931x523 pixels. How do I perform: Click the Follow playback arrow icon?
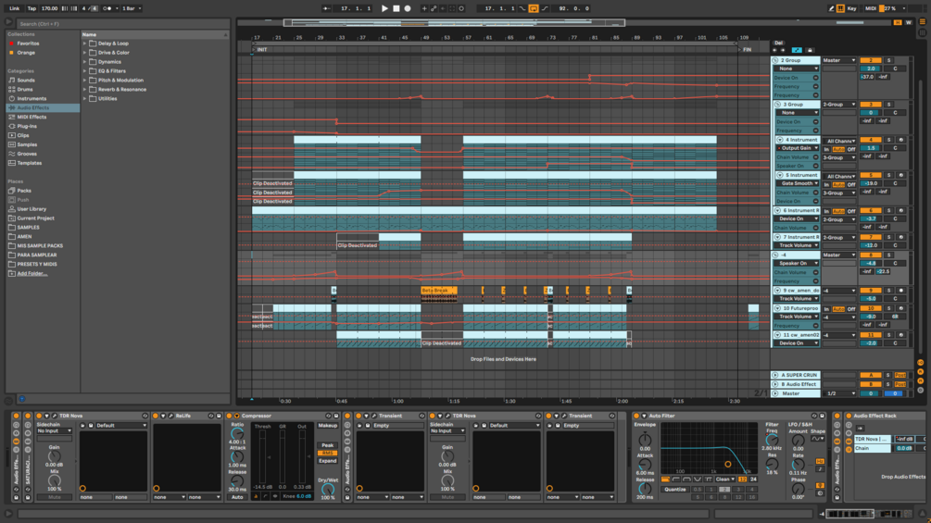[326, 8]
